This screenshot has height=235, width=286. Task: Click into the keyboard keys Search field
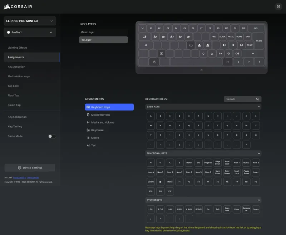[240, 99]
